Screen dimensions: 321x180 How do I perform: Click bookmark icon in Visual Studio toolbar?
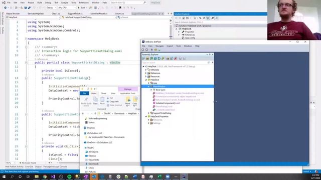pos(120,8)
